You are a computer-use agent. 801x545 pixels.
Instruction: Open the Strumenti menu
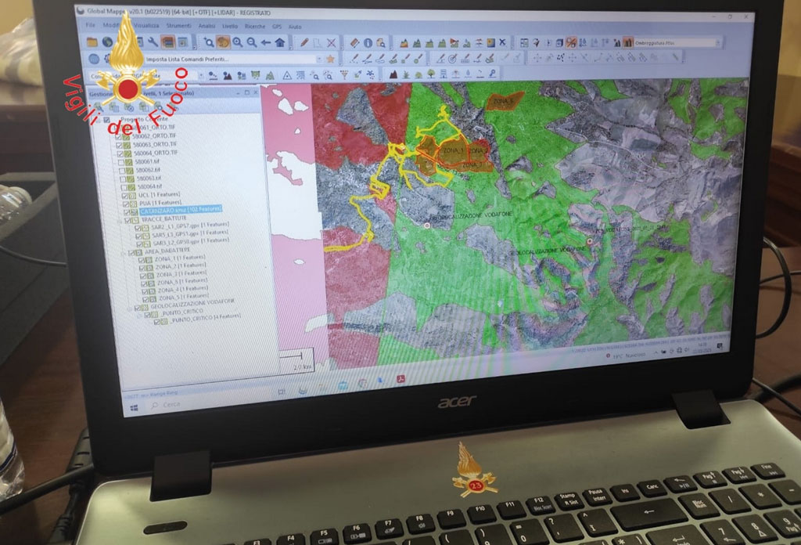pyautogui.click(x=178, y=25)
